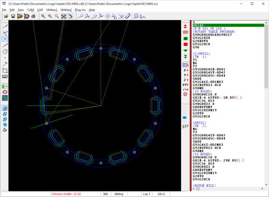Image resolution: width=269 pixels, height=197 pixels.
Task: Toggle the Y axis view button
Action: (x=185, y=75)
